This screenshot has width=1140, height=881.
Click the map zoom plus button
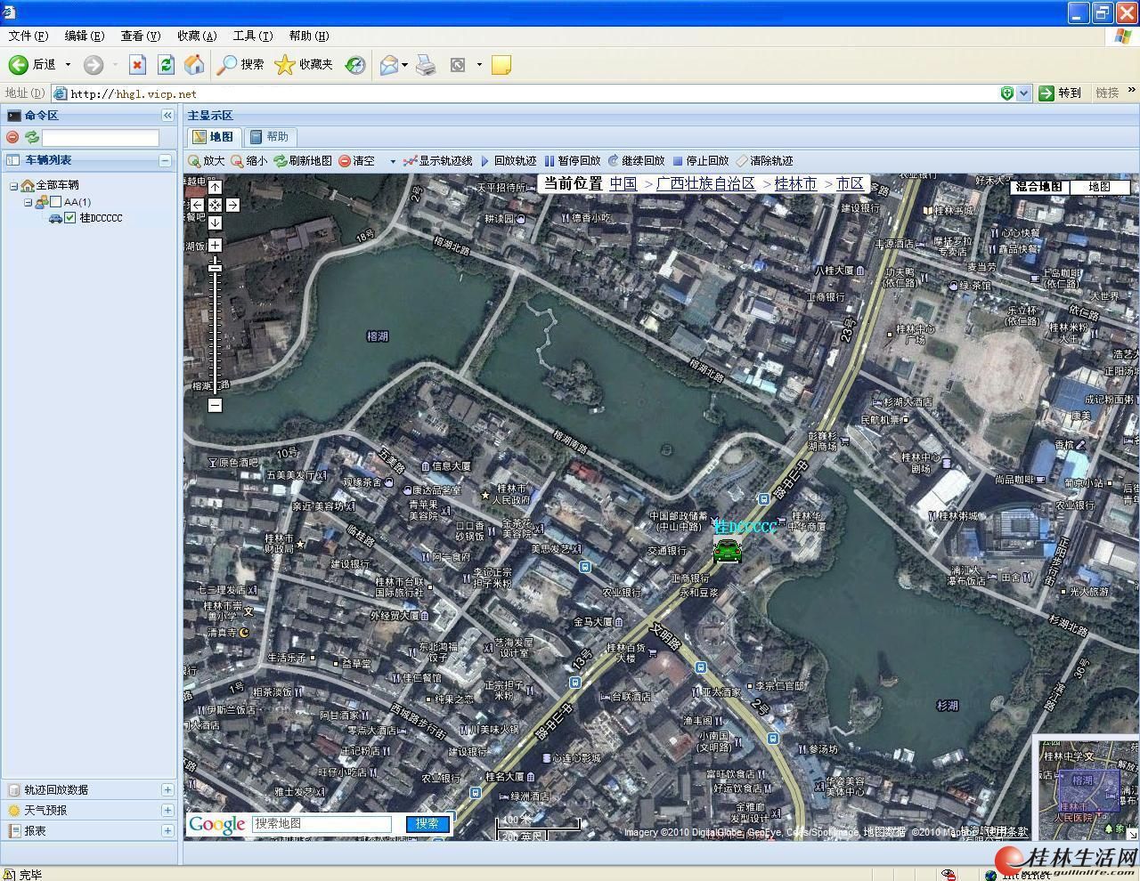[215, 245]
